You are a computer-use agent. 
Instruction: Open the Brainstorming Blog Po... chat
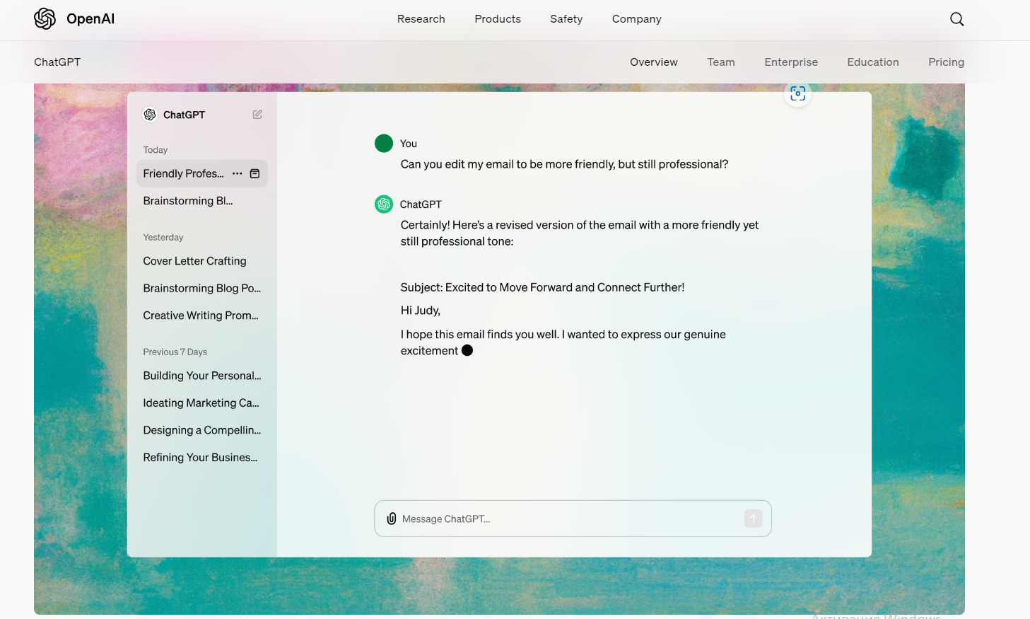pos(202,289)
